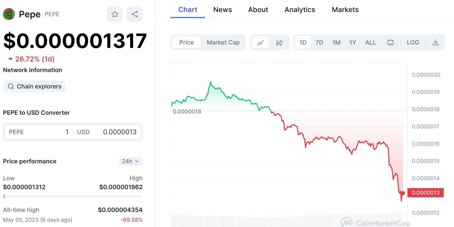This screenshot has height=227, width=454.
Task: Open the share icon next to Pepe
Action: coord(135,14)
